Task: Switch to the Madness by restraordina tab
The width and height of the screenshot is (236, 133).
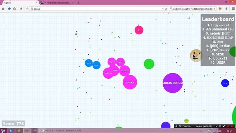Action: 57,3
